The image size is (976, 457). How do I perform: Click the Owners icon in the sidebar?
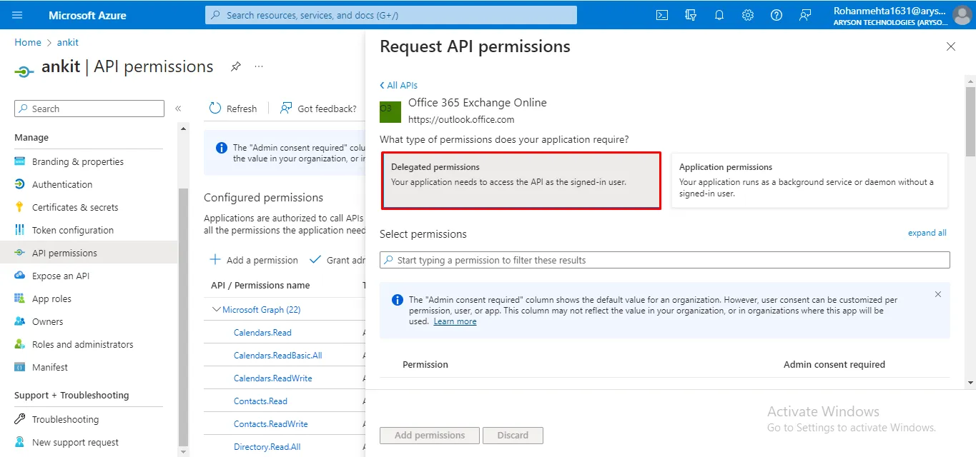(20, 321)
